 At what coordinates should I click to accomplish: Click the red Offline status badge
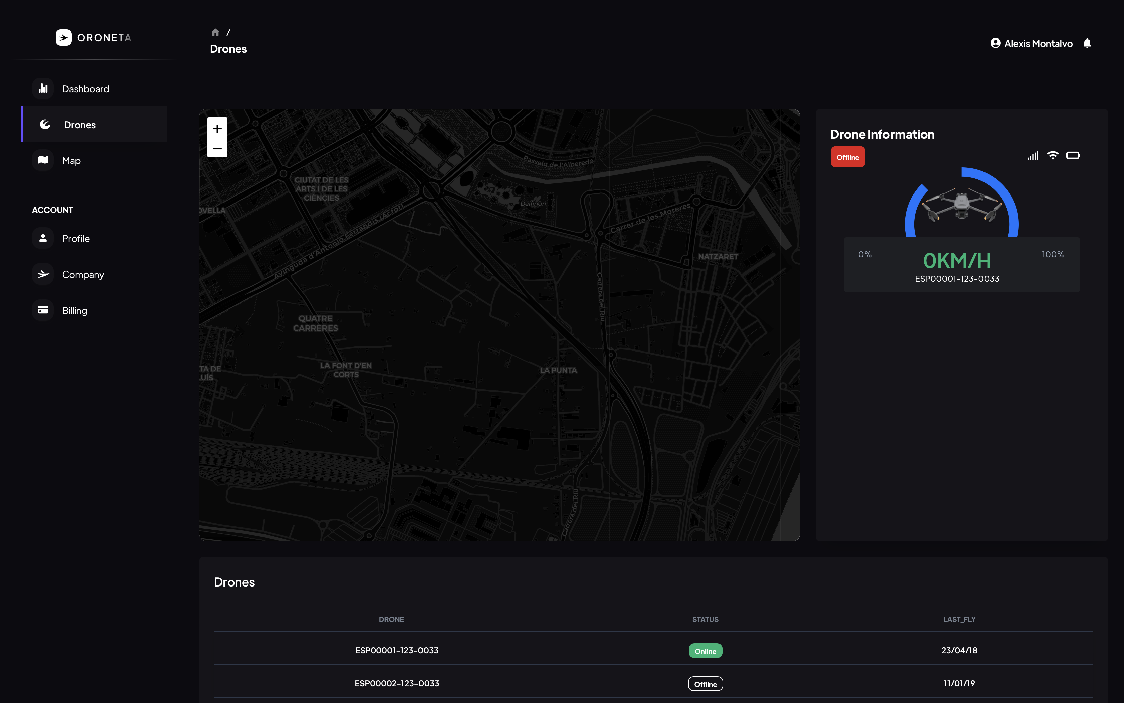[x=848, y=157]
